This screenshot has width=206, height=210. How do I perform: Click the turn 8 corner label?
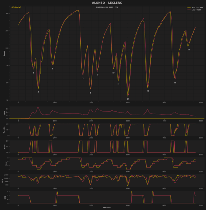90,93
